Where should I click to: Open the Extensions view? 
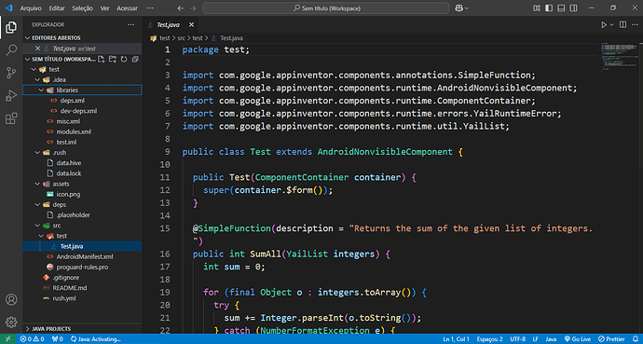tap(11, 119)
